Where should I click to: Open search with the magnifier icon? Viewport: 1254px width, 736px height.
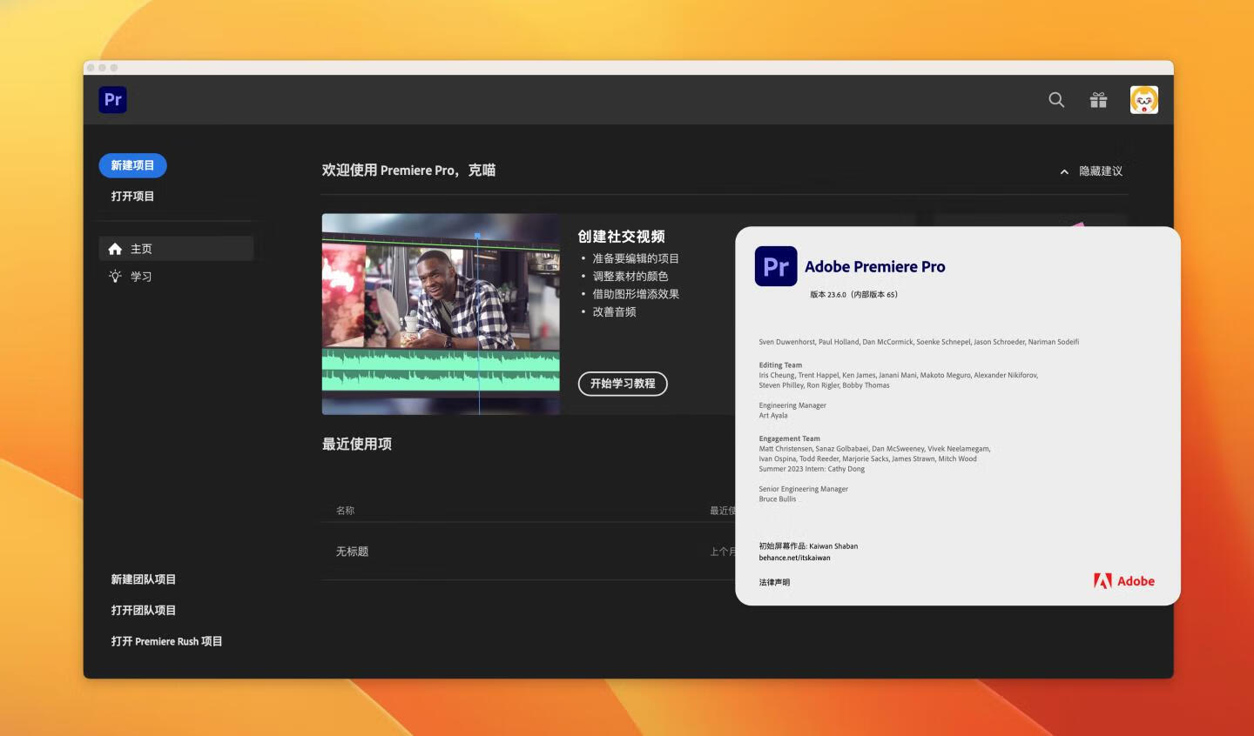tap(1055, 99)
